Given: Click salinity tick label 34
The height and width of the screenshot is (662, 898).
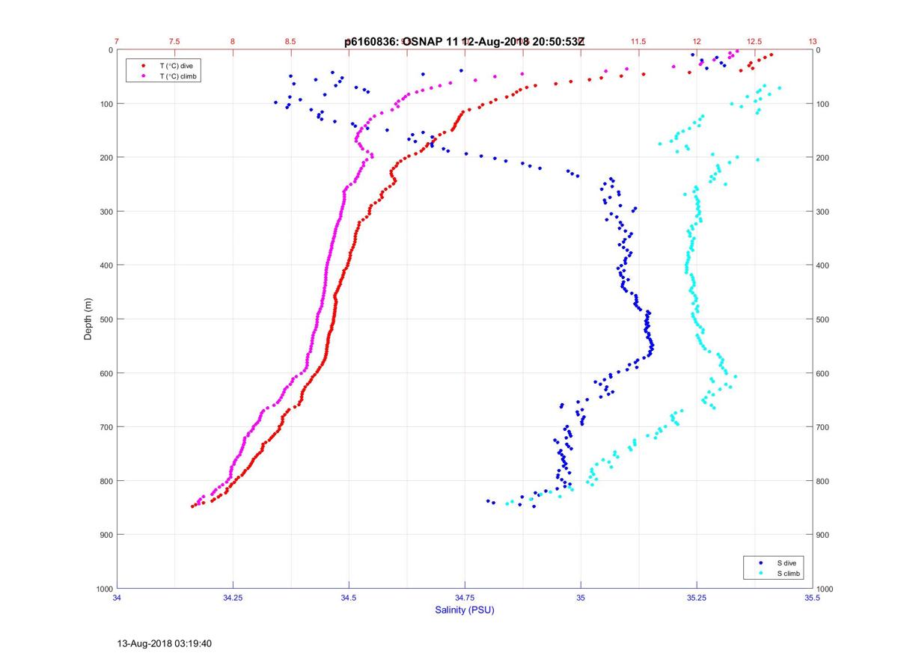Looking at the screenshot, I should (117, 598).
